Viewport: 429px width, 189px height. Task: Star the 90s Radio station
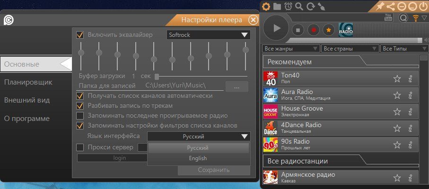(x=397, y=145)
